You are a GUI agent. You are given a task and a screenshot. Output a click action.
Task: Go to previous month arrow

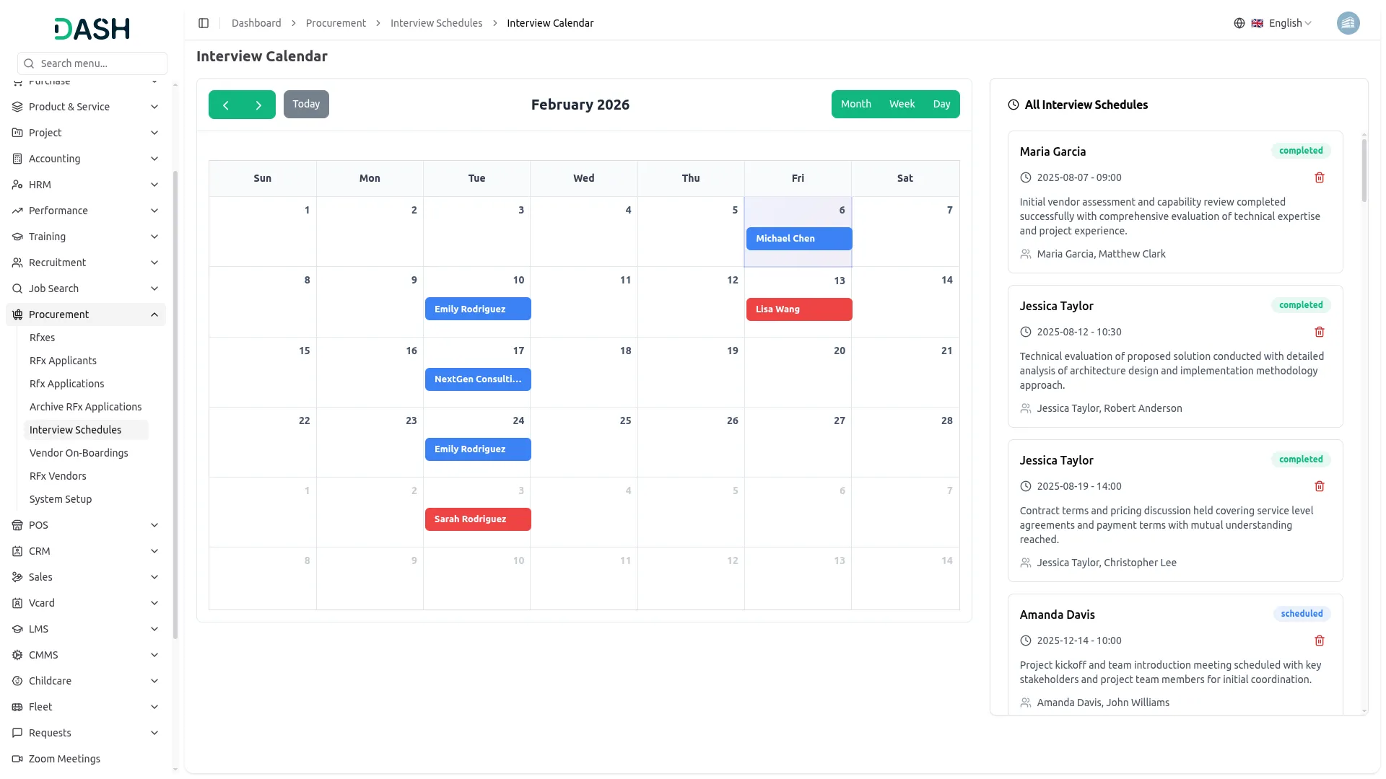pyautogui.click(x=225, y=105)
